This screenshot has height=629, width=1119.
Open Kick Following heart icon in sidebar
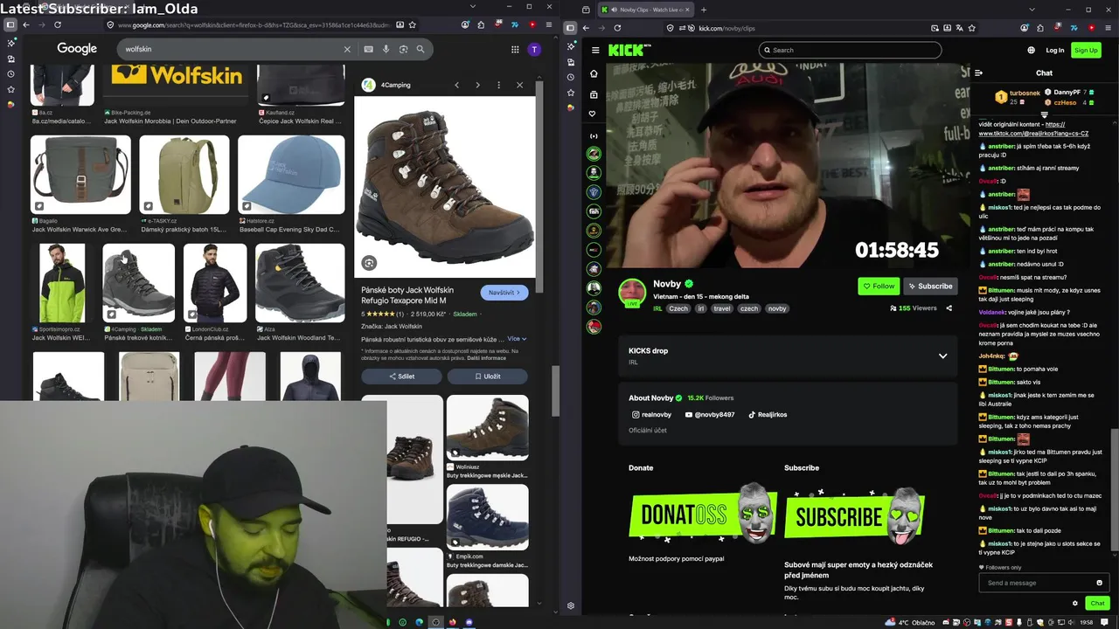594,114
